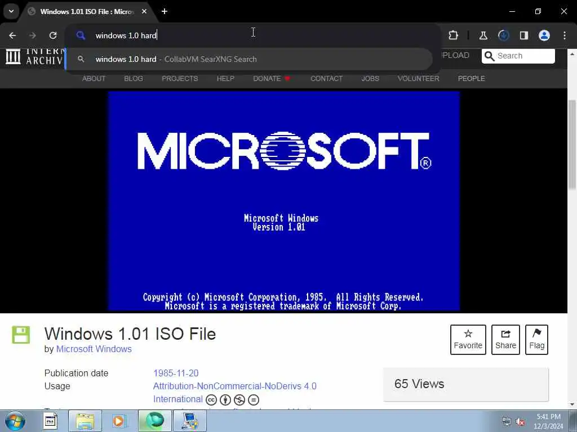Reload the current page
Screen dimensions: 577x432
click(53, 35)
